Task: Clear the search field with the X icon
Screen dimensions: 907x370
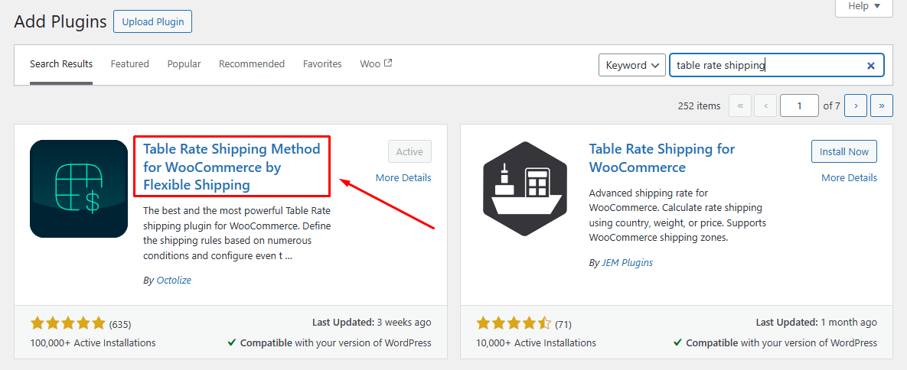Action: 870,65
